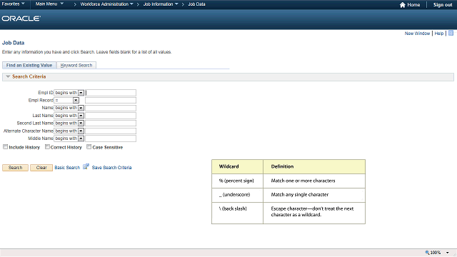Click the Save Search Criteria icon

[86, 166]
